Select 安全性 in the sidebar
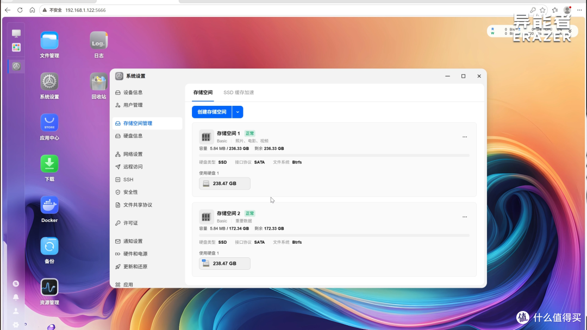587x330 pixels. tap(147, 192)
